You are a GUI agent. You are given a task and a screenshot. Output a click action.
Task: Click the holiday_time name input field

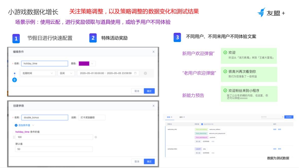[45, 64]
